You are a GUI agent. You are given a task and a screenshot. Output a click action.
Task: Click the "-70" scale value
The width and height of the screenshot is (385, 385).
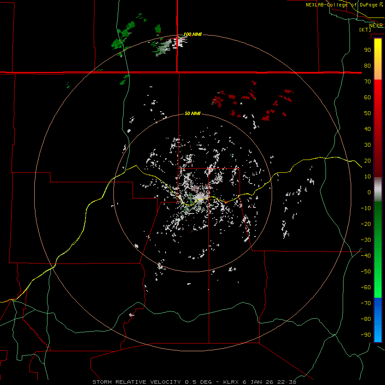point(366,303)
